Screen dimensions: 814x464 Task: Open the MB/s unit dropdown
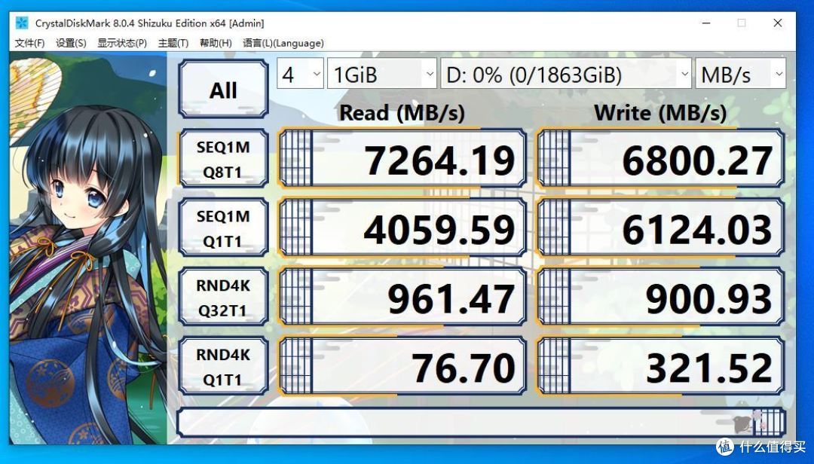[x=740, y=75]
